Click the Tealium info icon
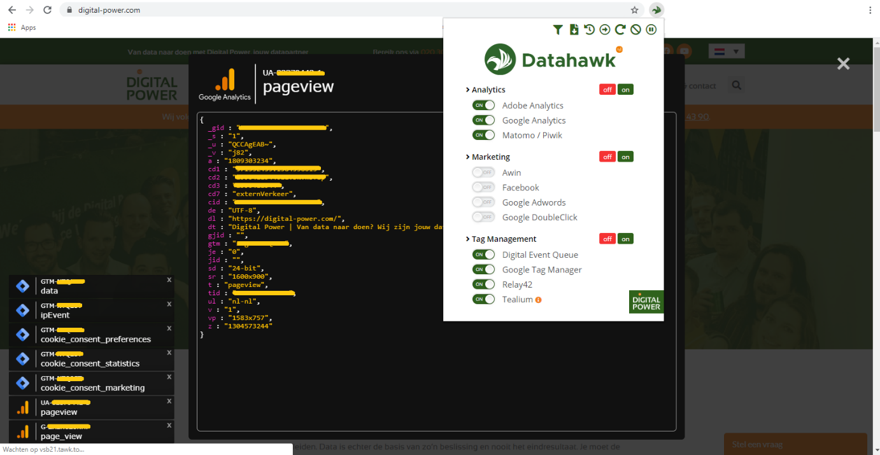880x455 pixels. (538, 300)
